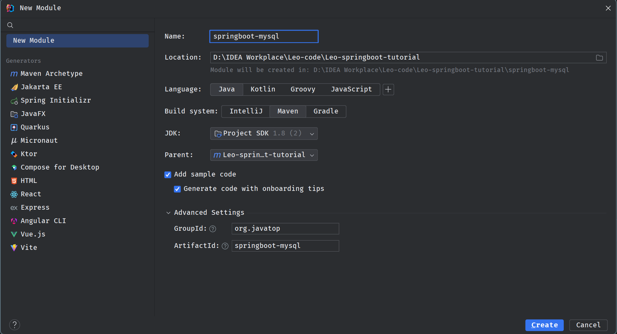Click the browse folder icon for Location

coord(599,57)
